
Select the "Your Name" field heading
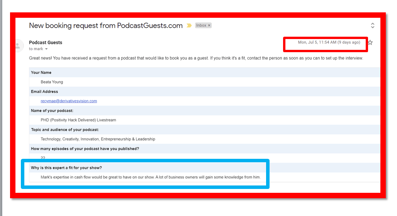click(41, 73)
